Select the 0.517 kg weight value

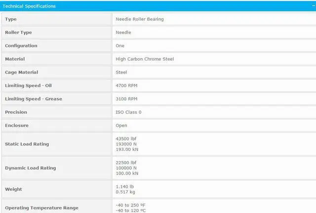coord(125,192)
